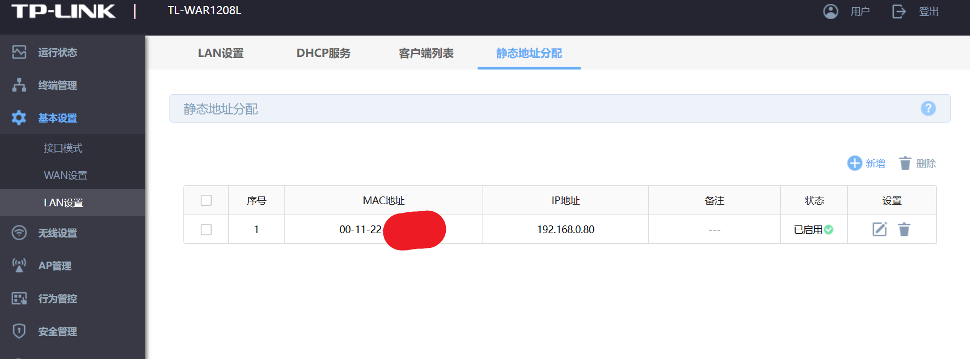Click the MAC地址 column header
Viewport: 970px width, 359px height.
[x=383, y=200]
